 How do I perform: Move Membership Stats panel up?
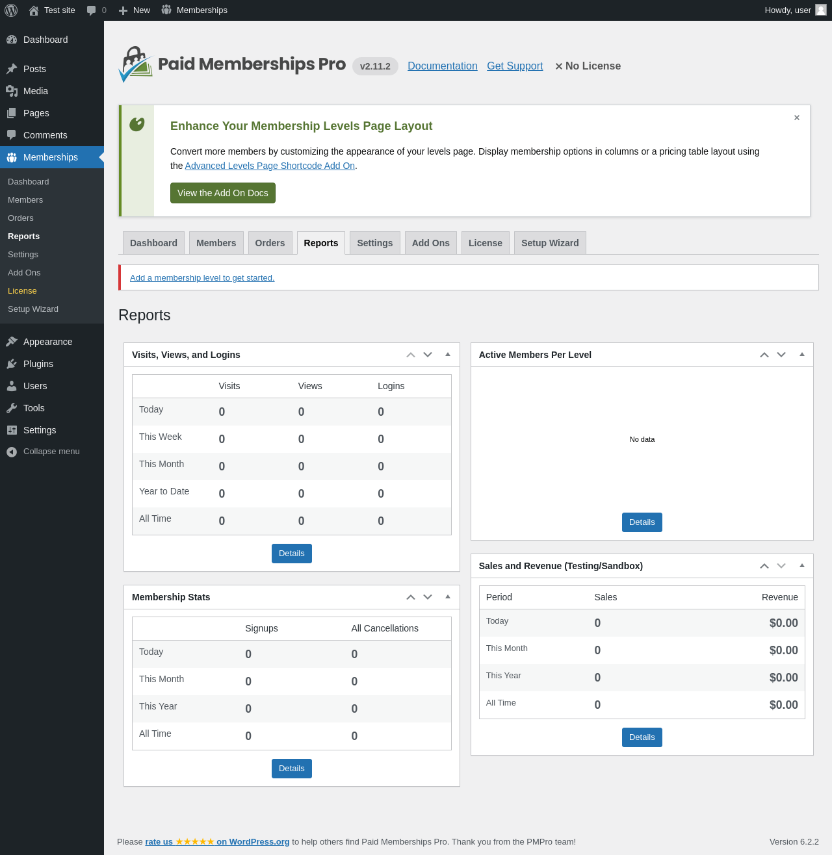point(411,597)
